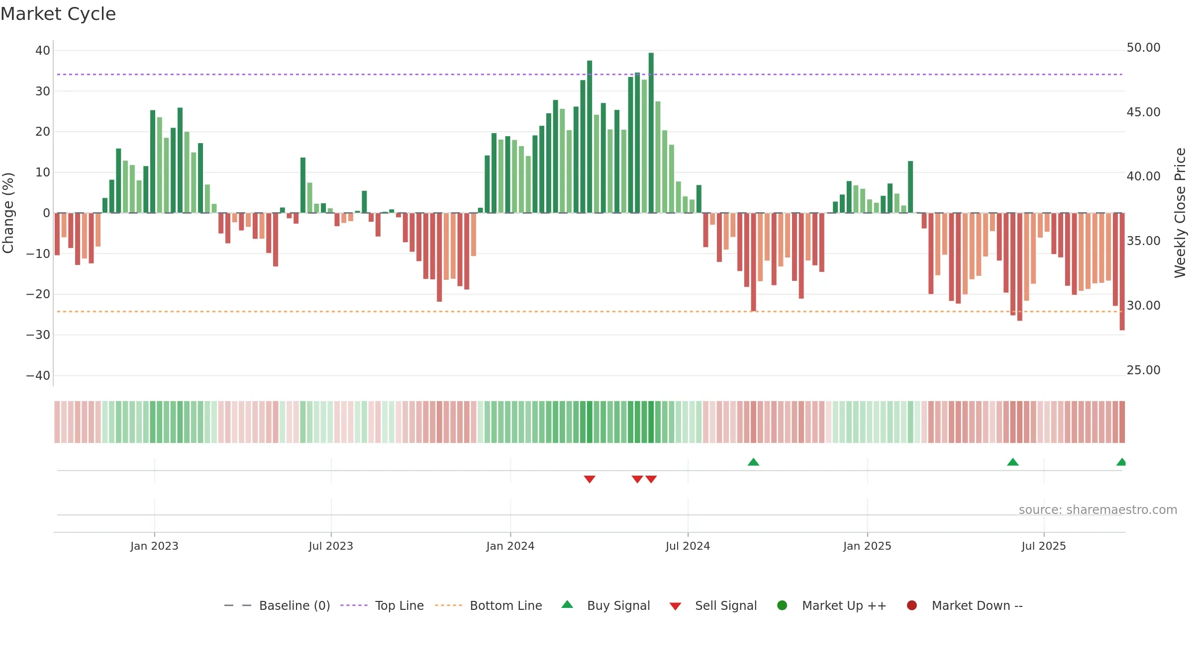The height and width of the screenshot is (671, 1194).
Task: Toggle the Market Up ++ legend entry
Action: (x=832, y=605)
